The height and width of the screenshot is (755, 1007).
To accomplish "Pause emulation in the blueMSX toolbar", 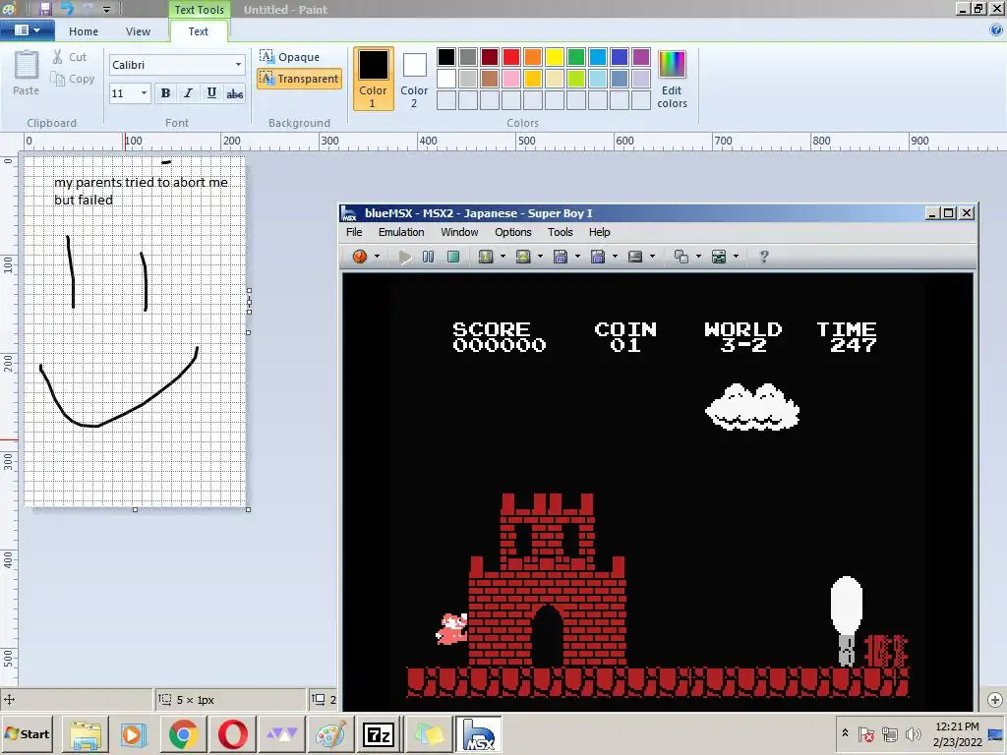I will 429,257.
